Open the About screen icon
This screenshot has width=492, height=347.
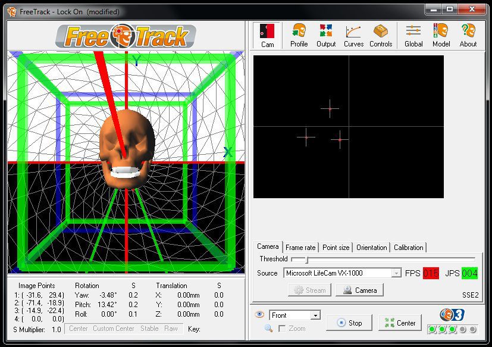coord(468,35)
